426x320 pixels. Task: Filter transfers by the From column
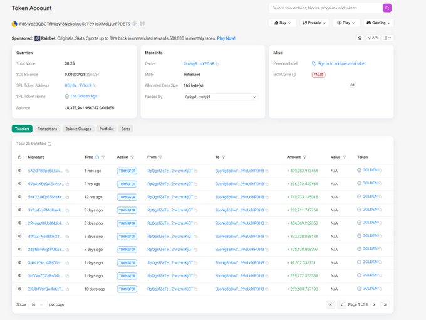click(160, 157)
